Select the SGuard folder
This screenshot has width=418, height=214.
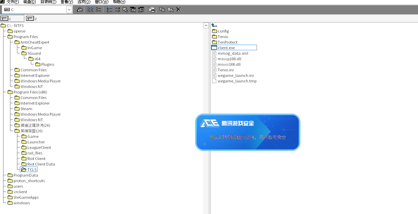[x=31, y=53]
